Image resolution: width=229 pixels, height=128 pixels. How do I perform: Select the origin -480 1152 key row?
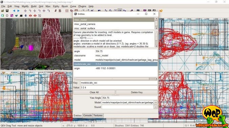(x=116, y=68)
